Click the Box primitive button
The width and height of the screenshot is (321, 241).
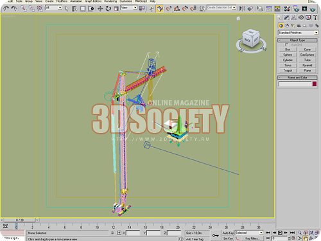coord(288,49)
